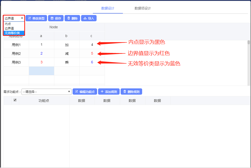Click the edit icon on 编辑功能点
The height and width of the screenshot is (168, 251).
tap(77, 92)
